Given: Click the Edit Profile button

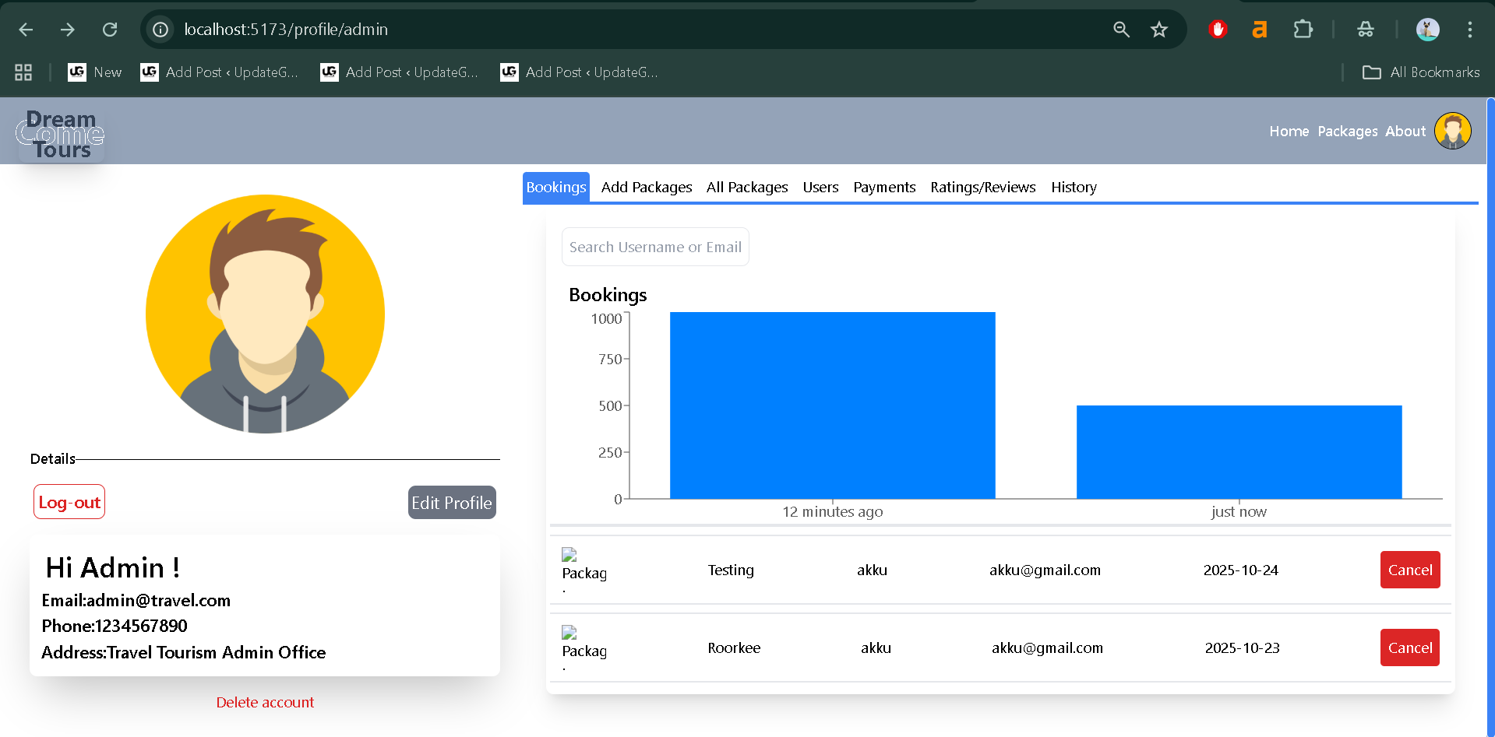Looking at the screenshot, I should (x=452, y=503).
